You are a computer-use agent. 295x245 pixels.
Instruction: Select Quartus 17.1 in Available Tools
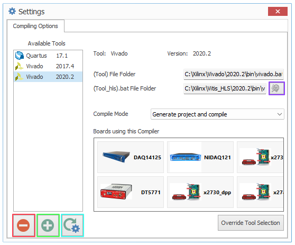[48, 56]
